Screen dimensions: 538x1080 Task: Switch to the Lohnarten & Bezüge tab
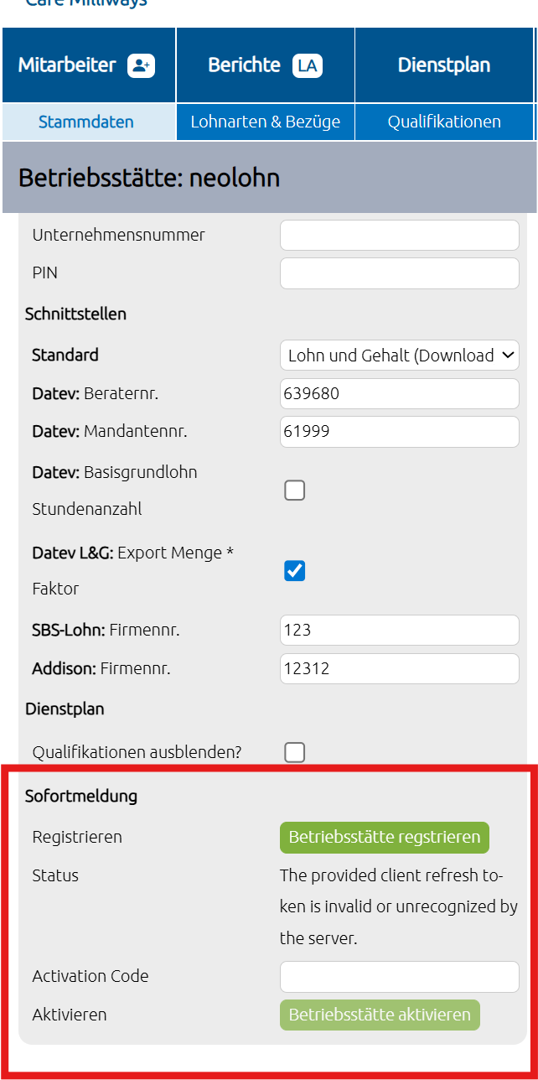[266, 122]
